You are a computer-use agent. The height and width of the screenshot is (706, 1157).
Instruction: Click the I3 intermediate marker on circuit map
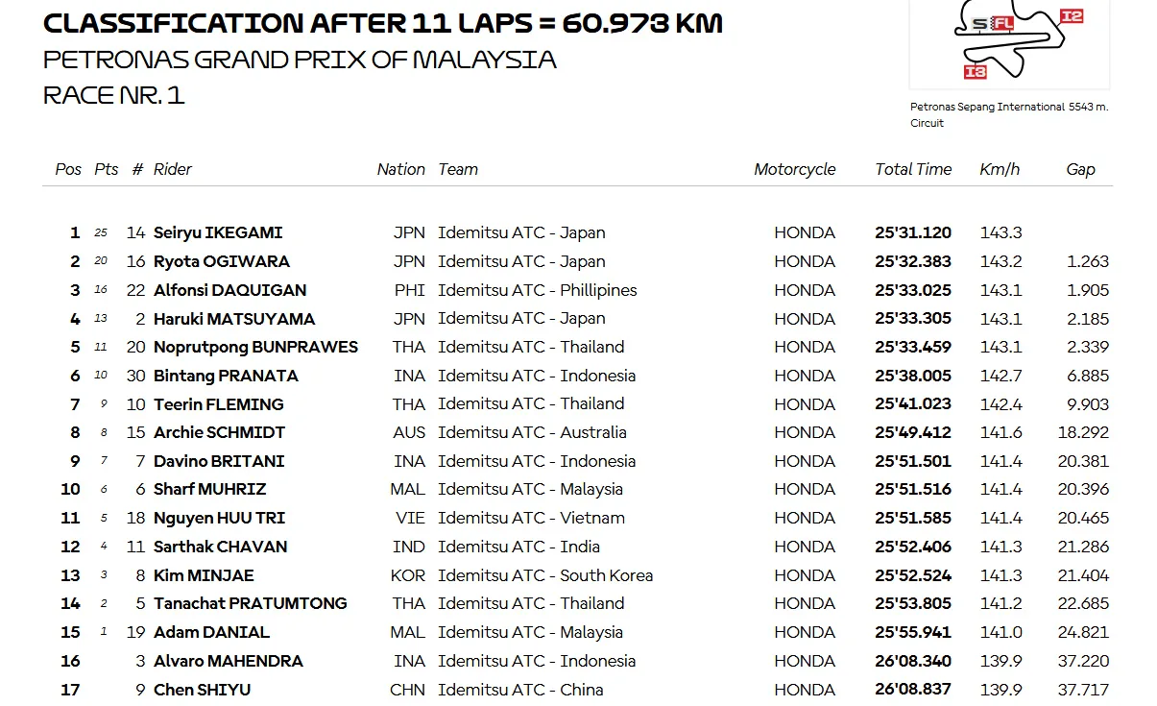coord(975,71)
